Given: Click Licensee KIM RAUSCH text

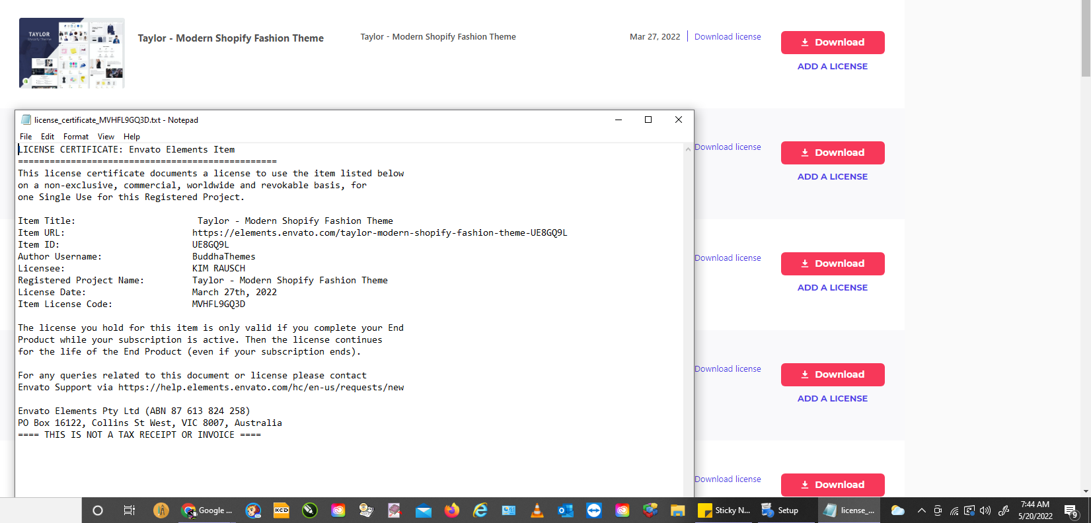Looking at the screenshot, I should 219,269.
